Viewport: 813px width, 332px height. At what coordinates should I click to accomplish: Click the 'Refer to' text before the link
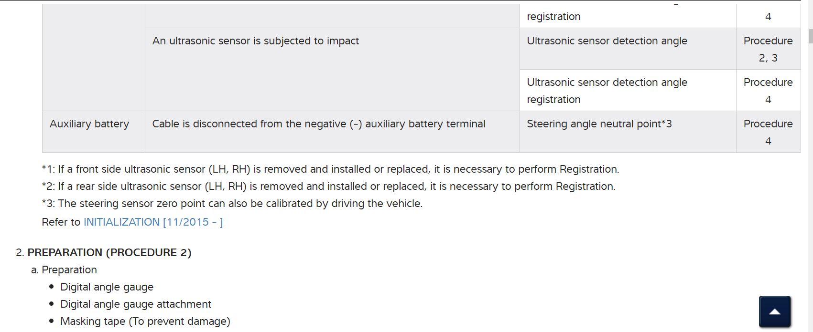coord(61,222)
